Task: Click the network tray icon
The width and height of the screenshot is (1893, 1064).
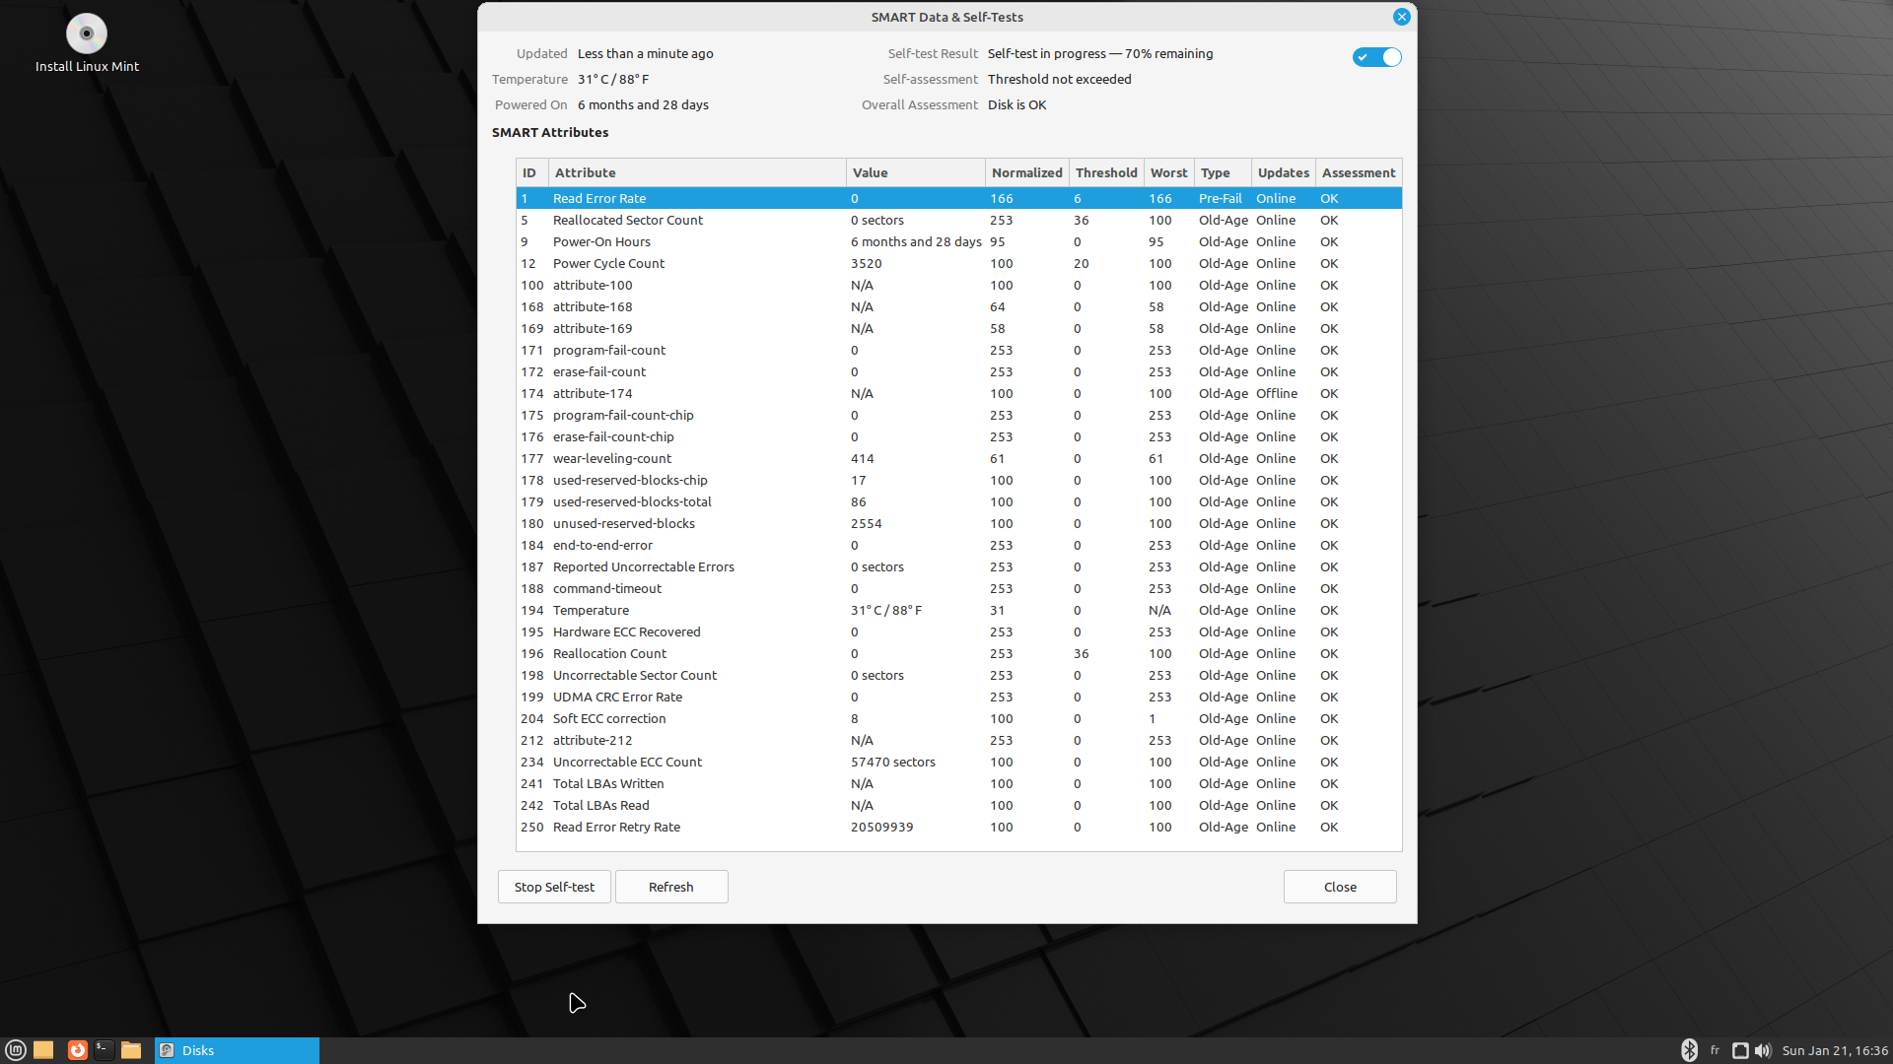Action: point(1740,1050)
